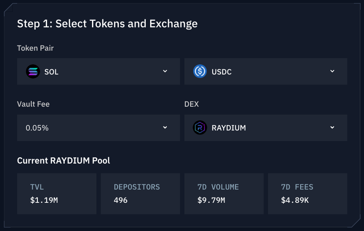Click the RAYDIUM exchange name

point(229,128)
